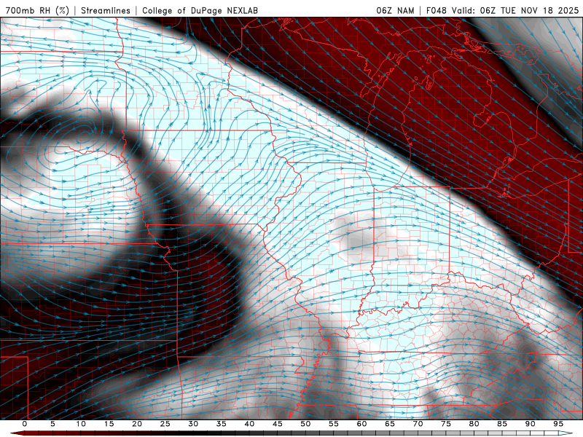Screen dimensions: 583x437
Task: Click the "700mb RH (%)" title text
Action: [x=37, y=11]
